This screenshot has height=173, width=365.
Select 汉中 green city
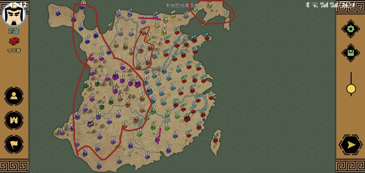click(x=111, y=102)
